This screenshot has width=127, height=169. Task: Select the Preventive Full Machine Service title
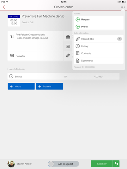tap(43, 16)
